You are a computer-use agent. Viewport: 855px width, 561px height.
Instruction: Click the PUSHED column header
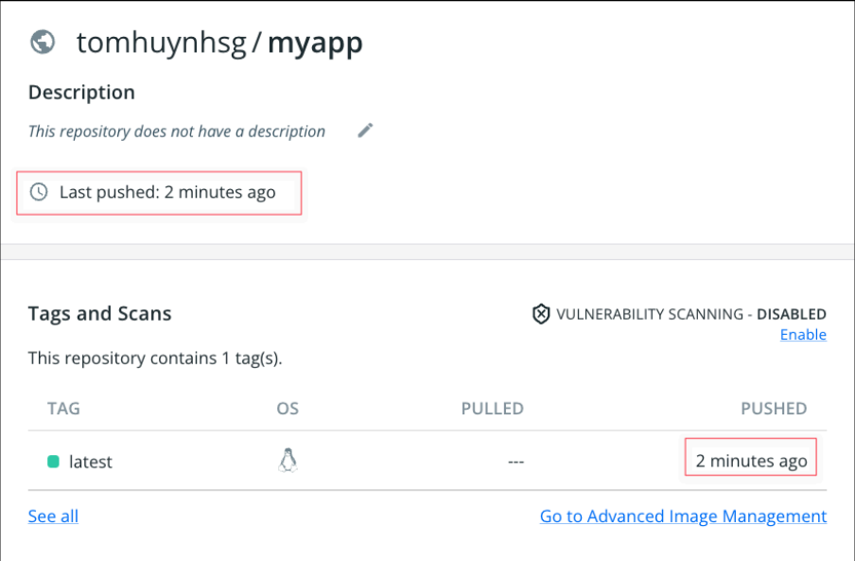(774, 409)
